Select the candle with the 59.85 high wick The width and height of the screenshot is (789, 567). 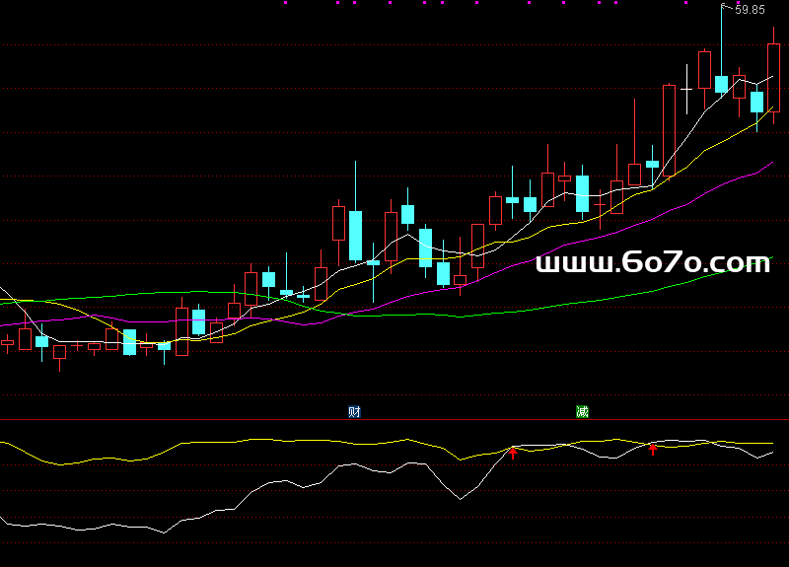coord(721,83)
